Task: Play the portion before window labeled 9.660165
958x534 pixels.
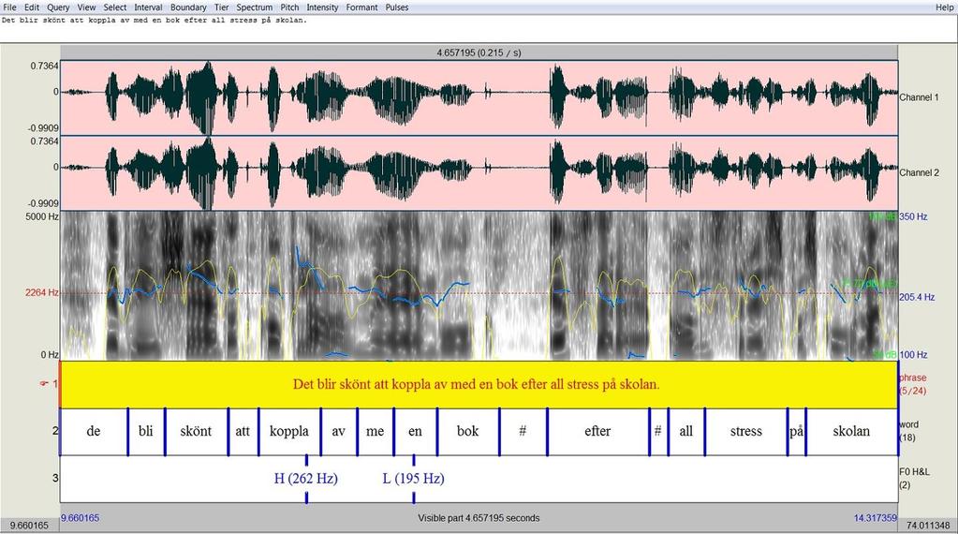Action: (x=29, y=526)
